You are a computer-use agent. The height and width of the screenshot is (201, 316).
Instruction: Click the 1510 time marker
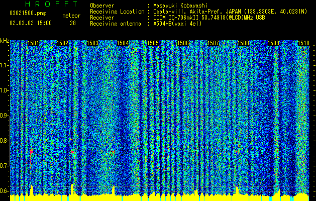pos(303,43)
